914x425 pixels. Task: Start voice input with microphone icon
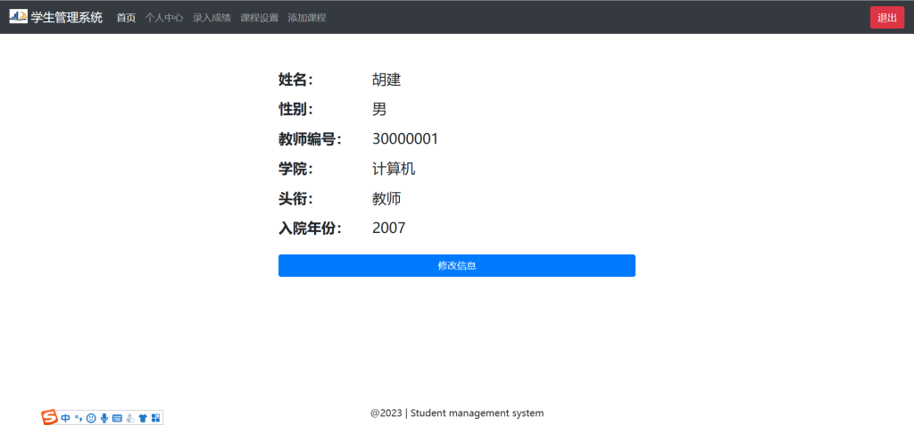104,418
